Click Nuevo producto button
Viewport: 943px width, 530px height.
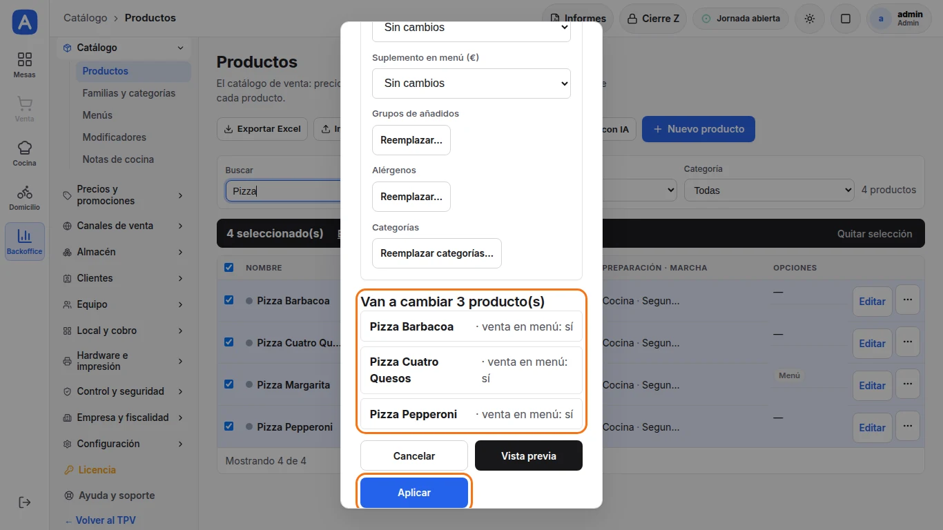click(x=699, y=129)
